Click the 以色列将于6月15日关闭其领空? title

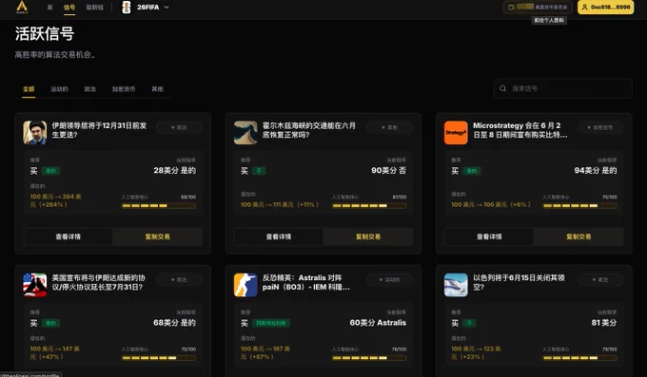[519, 282]
